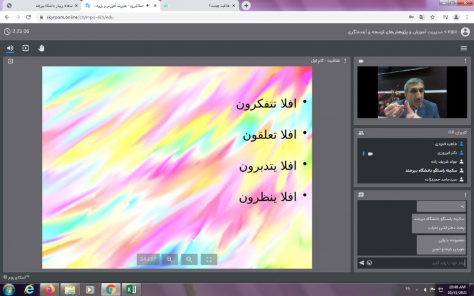Click the user profile avatar icon
The width and height of the screenshot is (474, 296).
coord(465,31)
